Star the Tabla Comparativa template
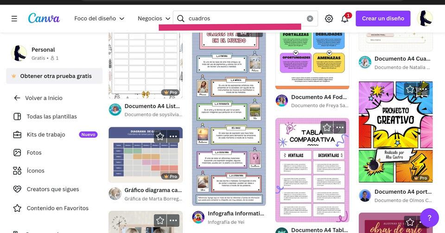 [x=327, y=128]
